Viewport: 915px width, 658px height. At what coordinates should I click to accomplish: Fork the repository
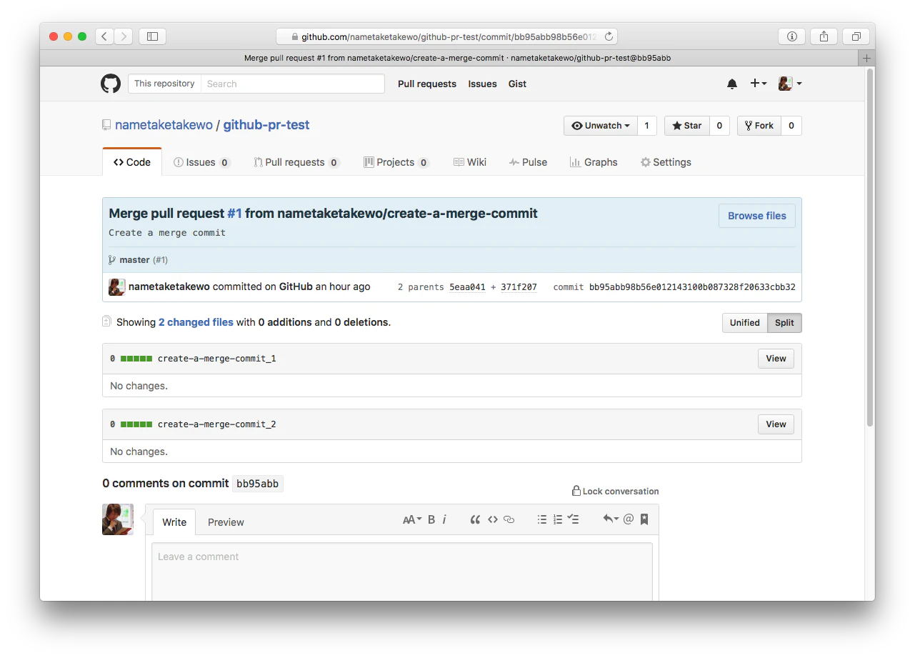click(x=759, y=126)
